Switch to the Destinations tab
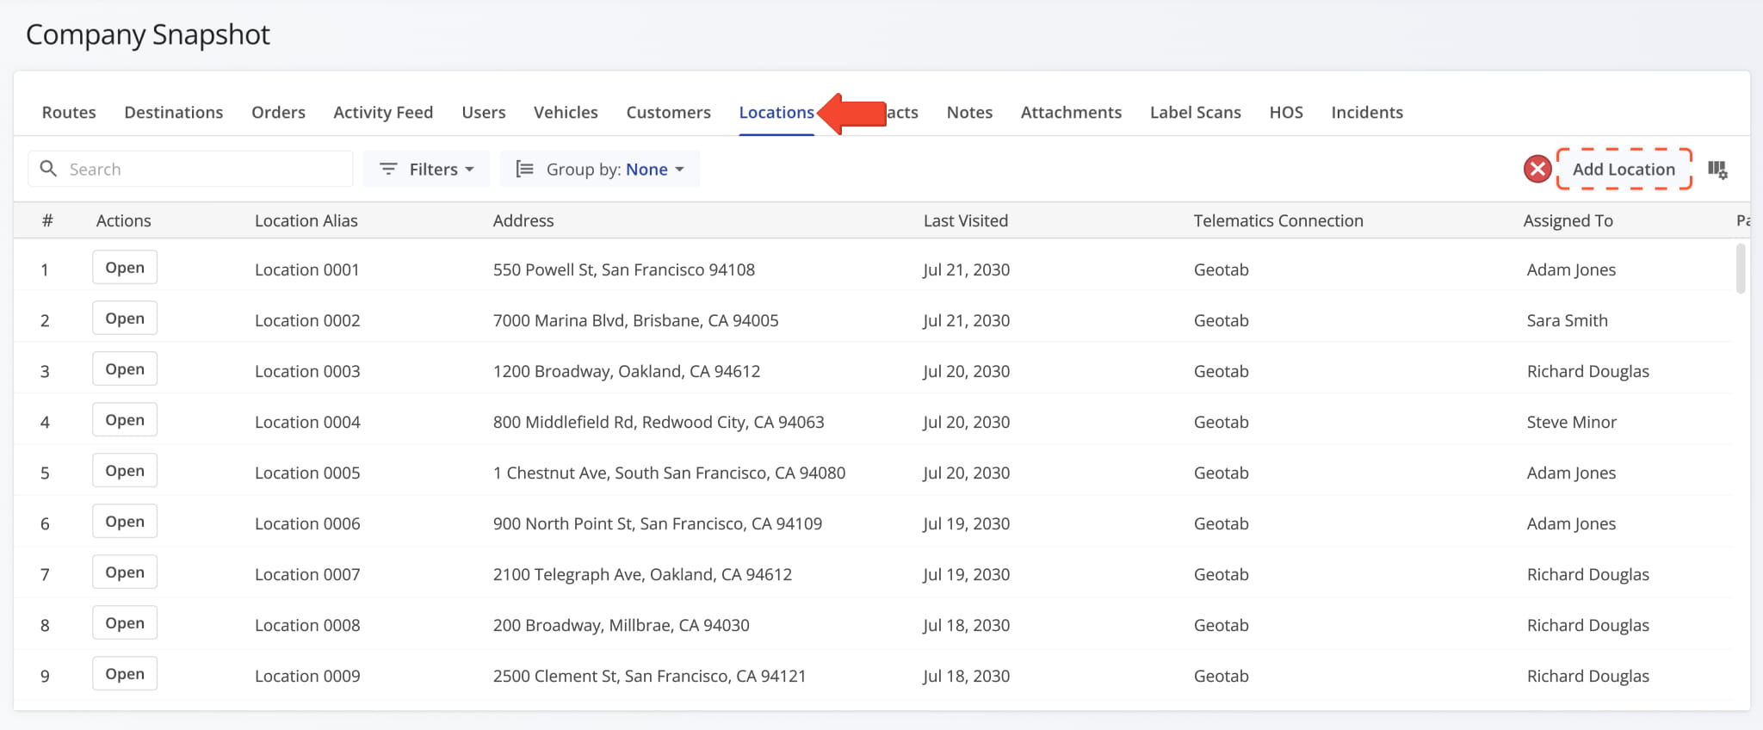This screenshot has height=730, width=1763. tap(174, 112)
